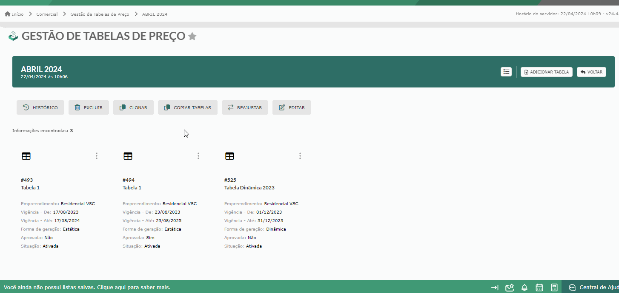Click Tabela 1 title on card #493
This screenshot has width=619, height=293.
30,188
